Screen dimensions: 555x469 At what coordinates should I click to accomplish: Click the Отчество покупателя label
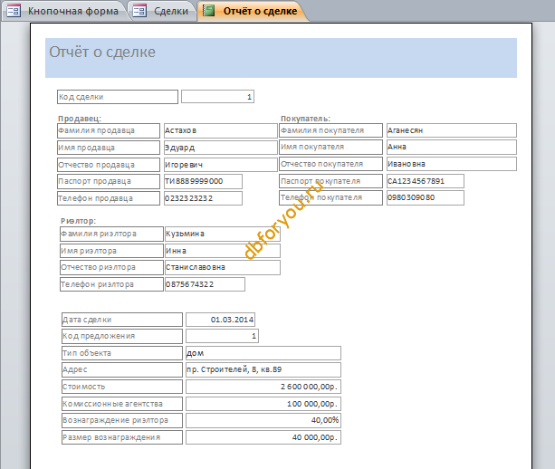pos(331,164)
